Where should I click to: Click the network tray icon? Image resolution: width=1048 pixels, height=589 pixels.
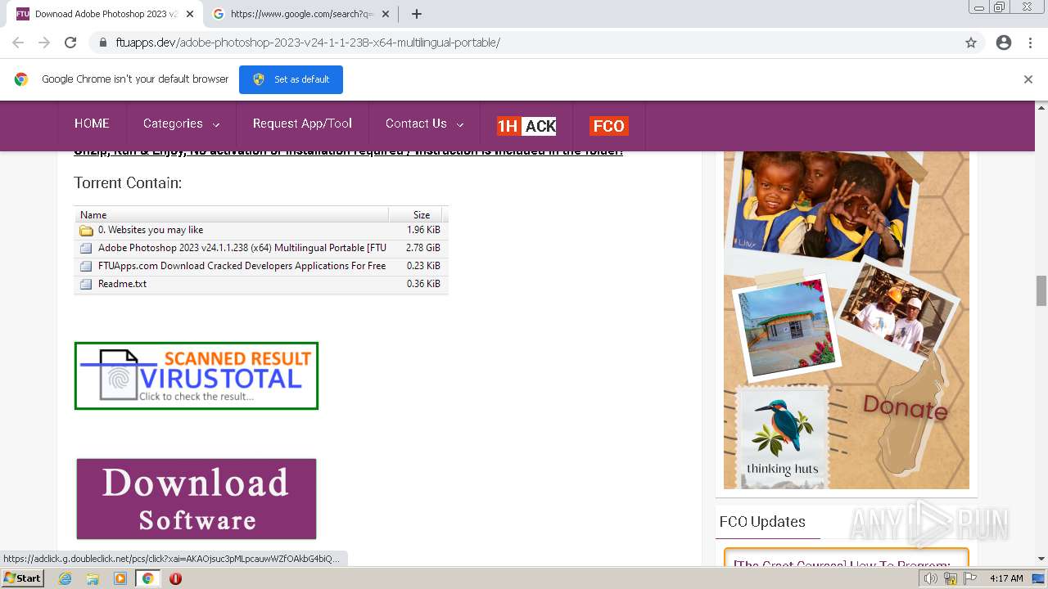951,578
